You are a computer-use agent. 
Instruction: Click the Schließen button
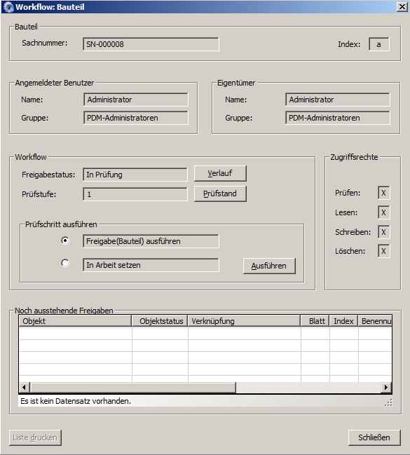(x=374, y=437)
